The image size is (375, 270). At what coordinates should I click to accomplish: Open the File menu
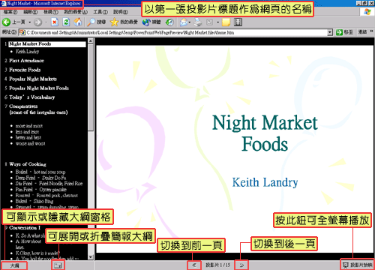click(10, 12)
